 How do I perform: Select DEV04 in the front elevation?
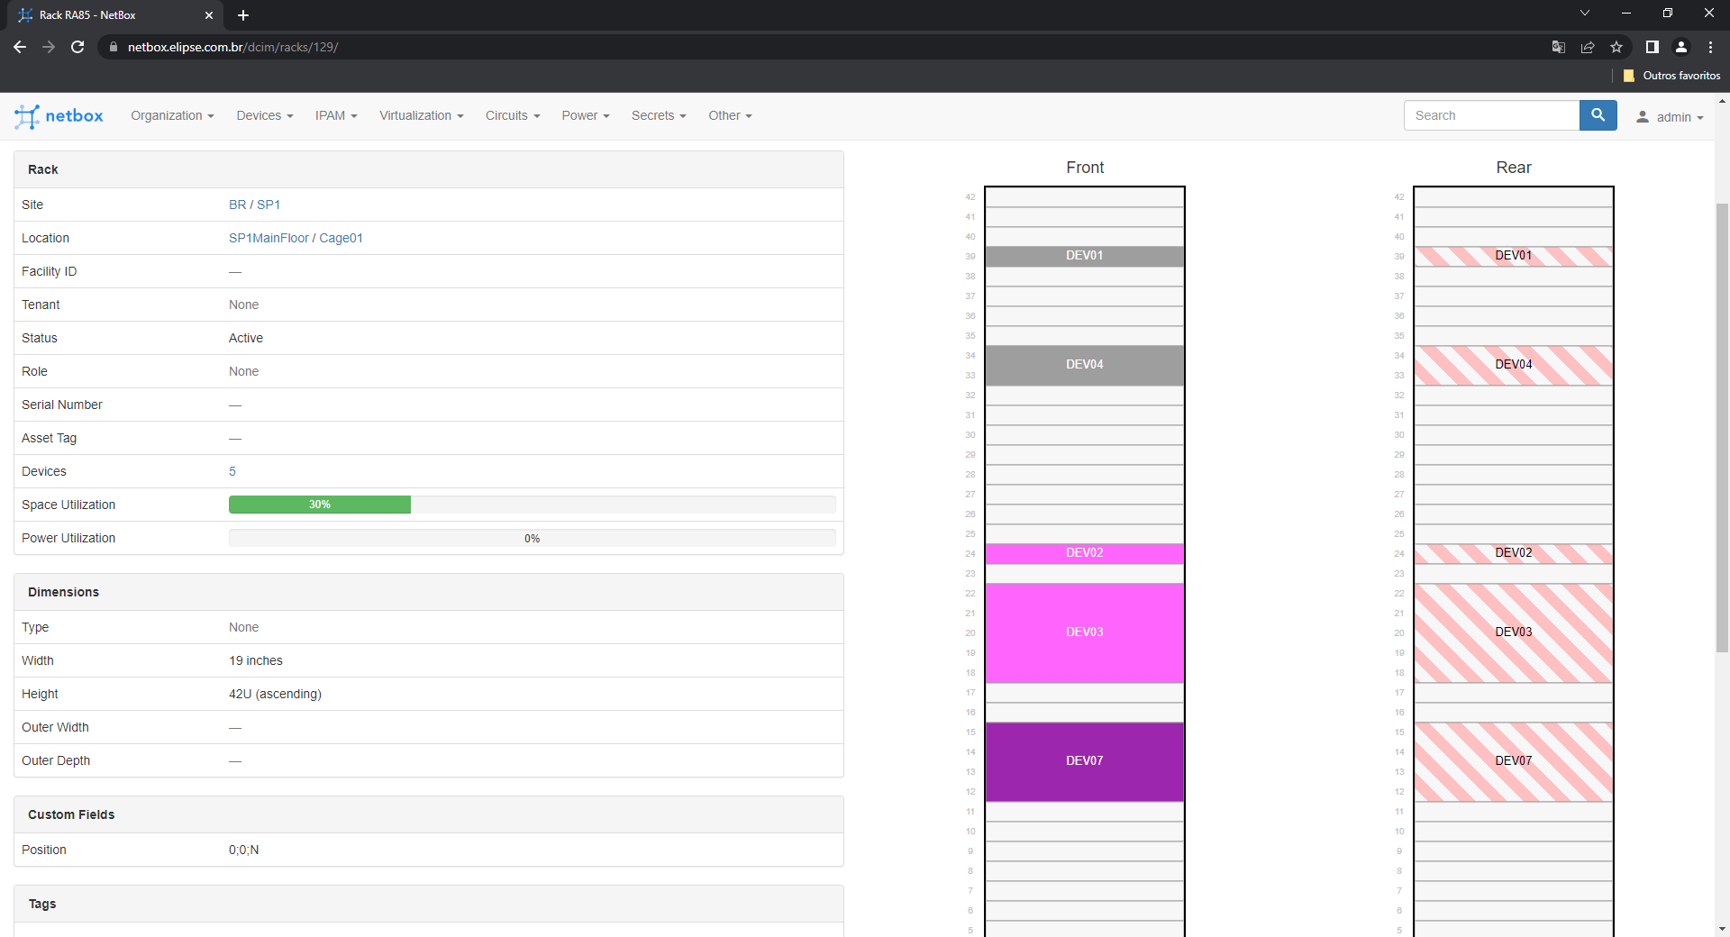[1085, 365]
